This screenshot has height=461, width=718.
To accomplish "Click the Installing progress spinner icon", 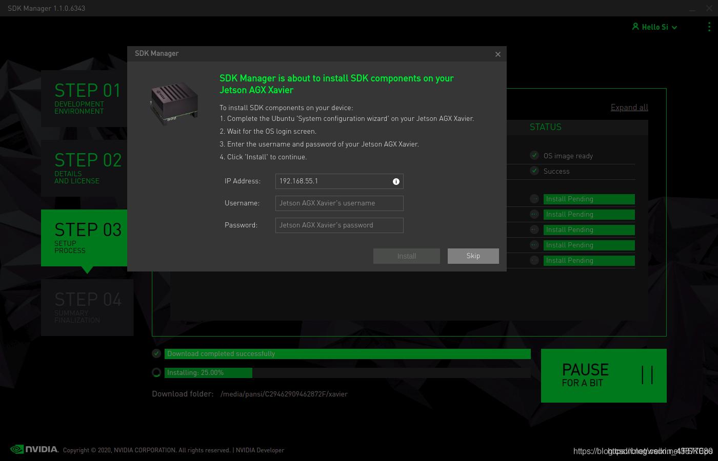I will (156, 372).
